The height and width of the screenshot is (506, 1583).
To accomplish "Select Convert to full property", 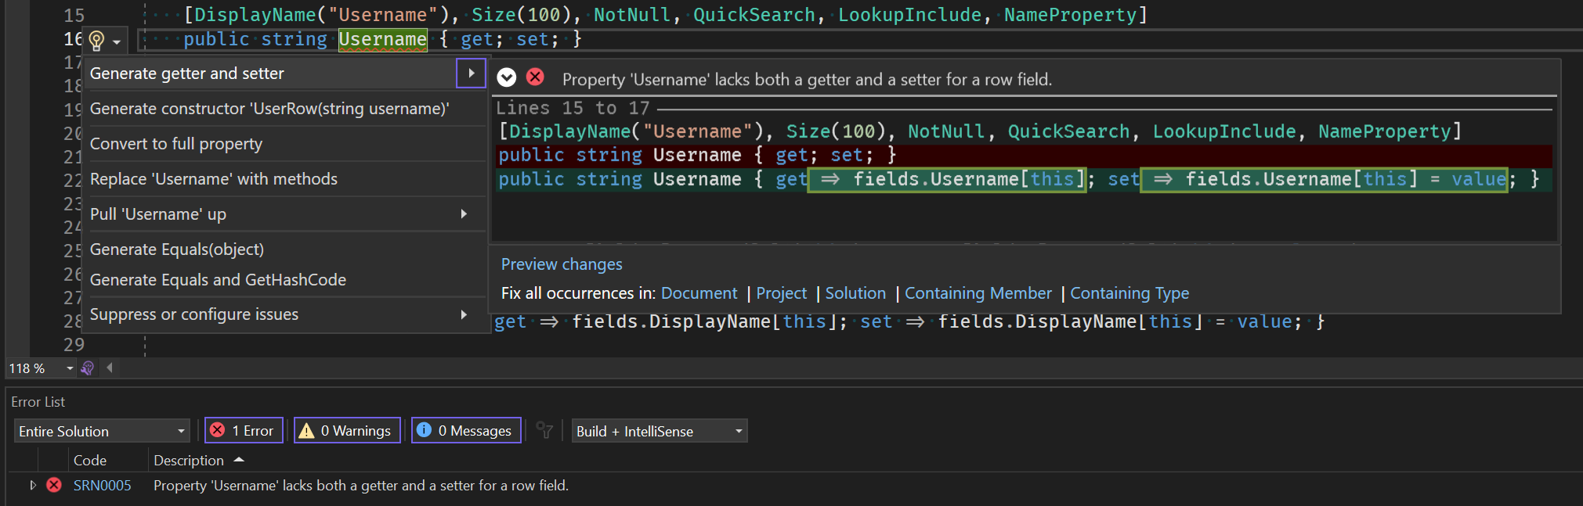I will (176, 144).
